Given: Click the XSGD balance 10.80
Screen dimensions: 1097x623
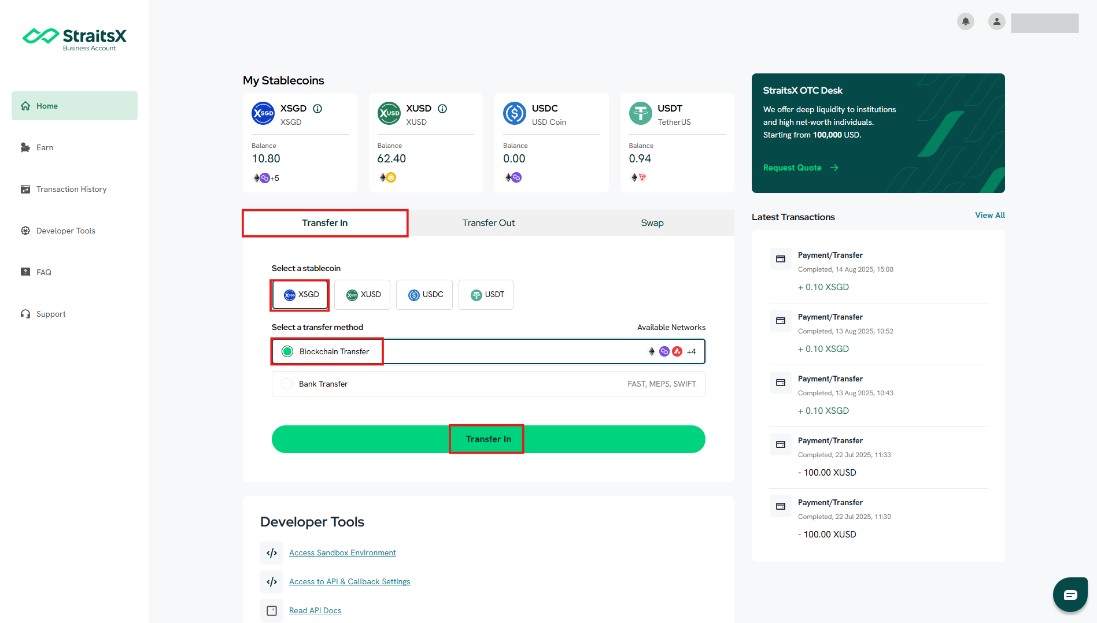Looking at the screenshot, I should [266, 158].
